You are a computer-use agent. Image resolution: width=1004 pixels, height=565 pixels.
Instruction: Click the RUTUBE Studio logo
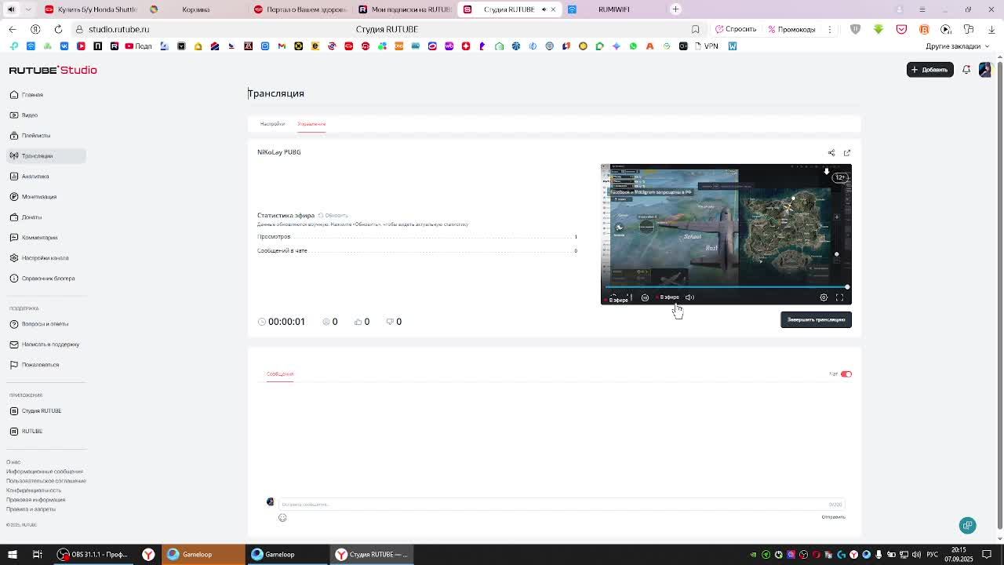(x=53, y=71)
